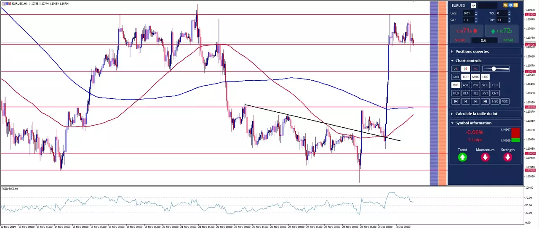This screenshot has width=539, height=229.
Task: Toggle the GRD grid button
Action: (x=456, y=77)
